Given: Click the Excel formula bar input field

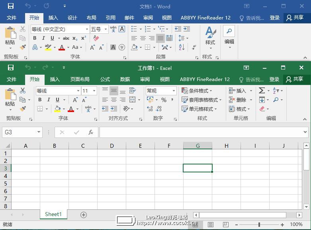Looking at the screenshot, I should [201, 132].
